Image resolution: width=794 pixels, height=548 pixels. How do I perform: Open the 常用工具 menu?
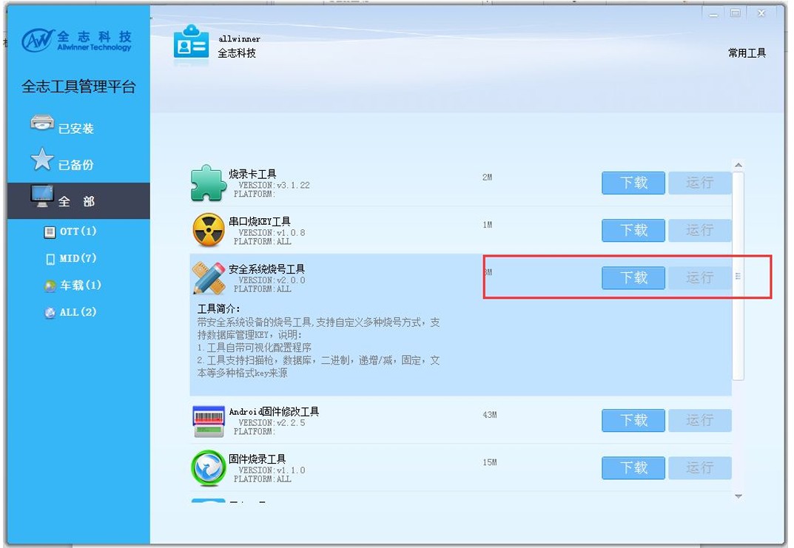pos(747,53)
